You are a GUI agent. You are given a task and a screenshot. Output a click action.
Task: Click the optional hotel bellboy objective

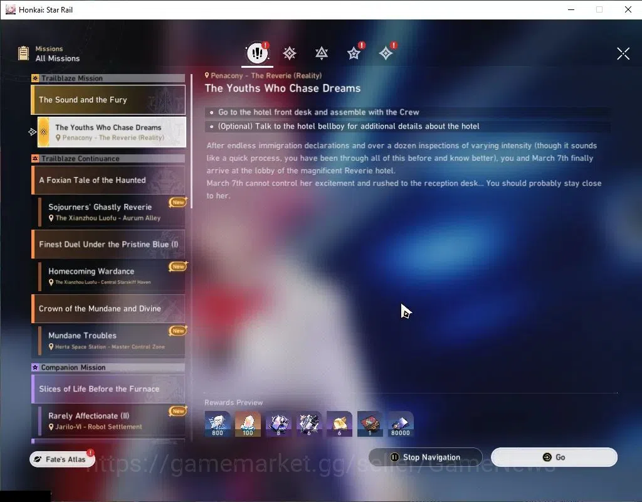408,126
